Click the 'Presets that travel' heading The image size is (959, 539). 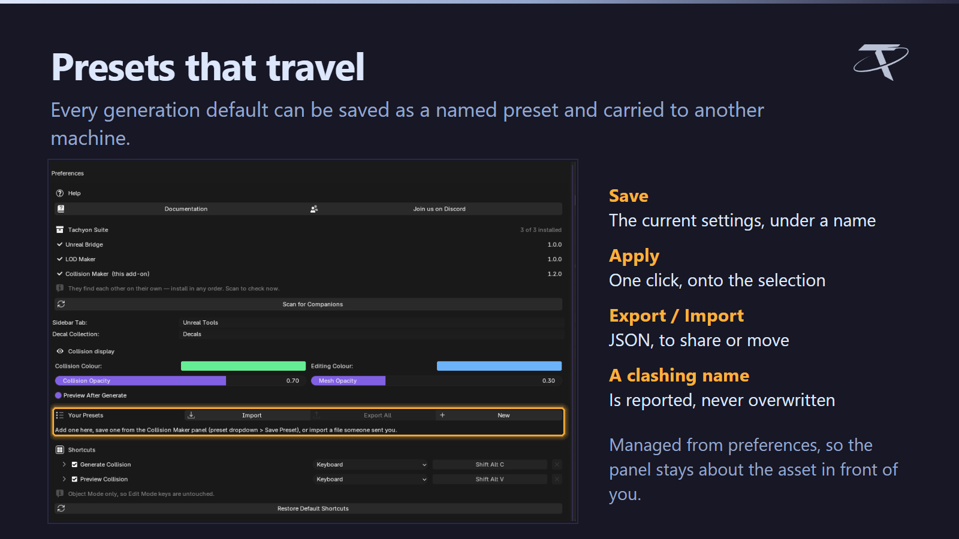click(208, 67)
